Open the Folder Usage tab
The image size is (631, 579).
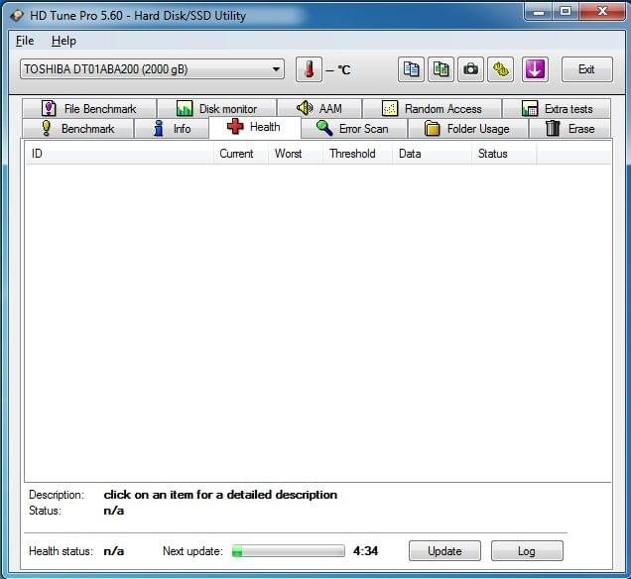click(x=466, y=129)
